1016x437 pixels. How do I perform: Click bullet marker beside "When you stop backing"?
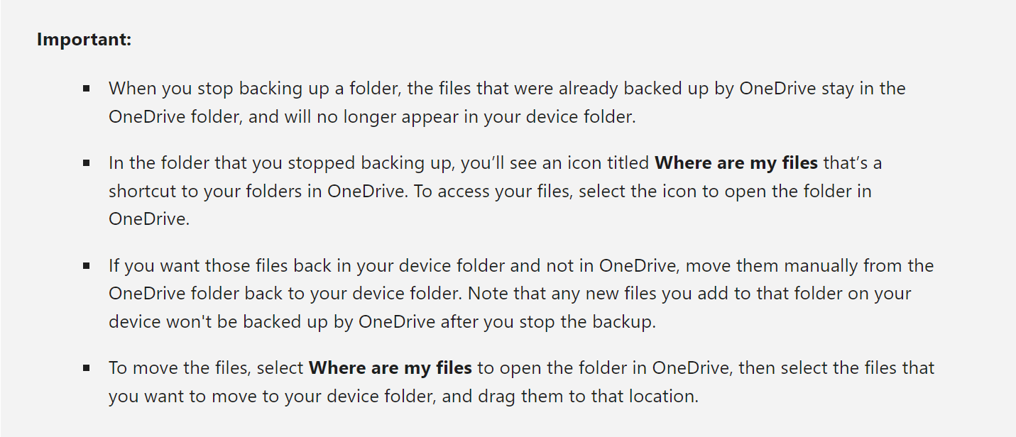[86, 89]
